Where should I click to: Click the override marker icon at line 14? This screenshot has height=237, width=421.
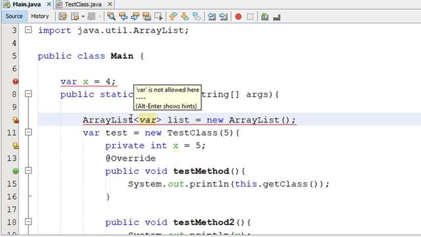pos(16,171)
